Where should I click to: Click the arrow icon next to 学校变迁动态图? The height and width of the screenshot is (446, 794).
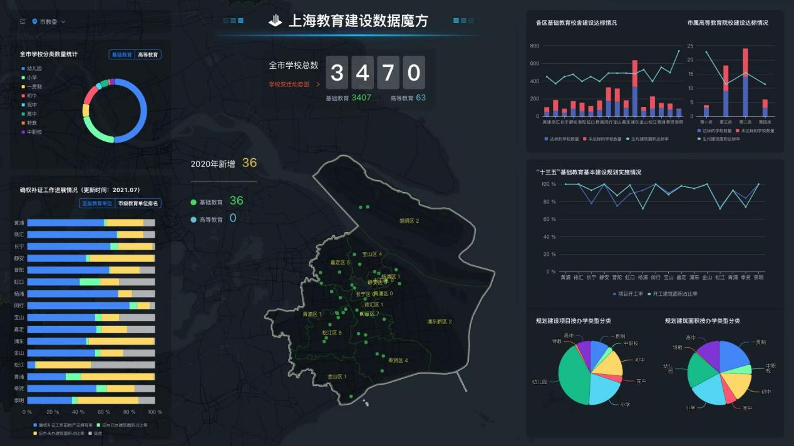click(318, 84)
